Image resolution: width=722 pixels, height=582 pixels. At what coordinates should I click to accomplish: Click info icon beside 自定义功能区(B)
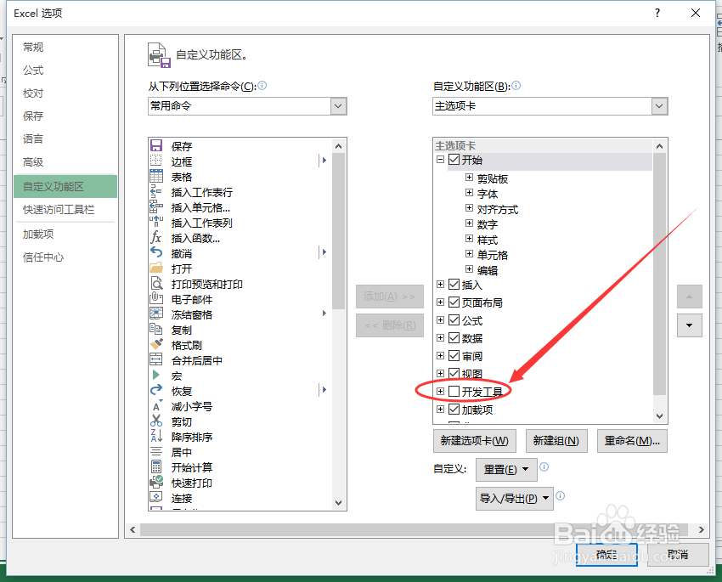[x=516, y=85]
